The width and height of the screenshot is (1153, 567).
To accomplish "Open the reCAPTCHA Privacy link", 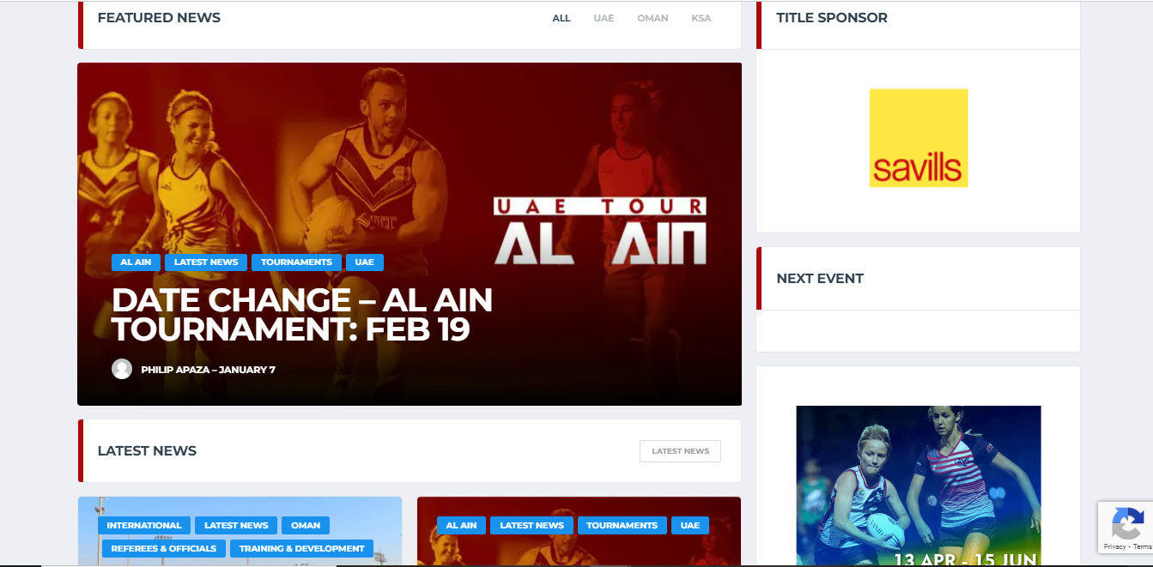I will [1114, 546].
